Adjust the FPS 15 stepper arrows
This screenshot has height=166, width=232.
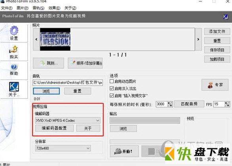[227, 104]
